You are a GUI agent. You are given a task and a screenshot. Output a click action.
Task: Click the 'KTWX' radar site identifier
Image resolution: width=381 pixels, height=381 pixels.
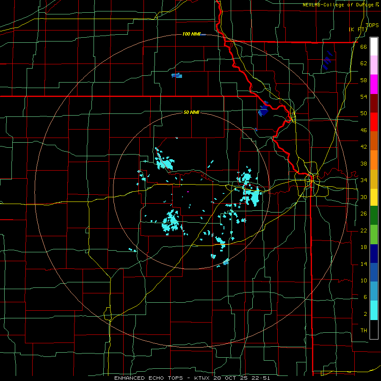[x=203, y=378]
